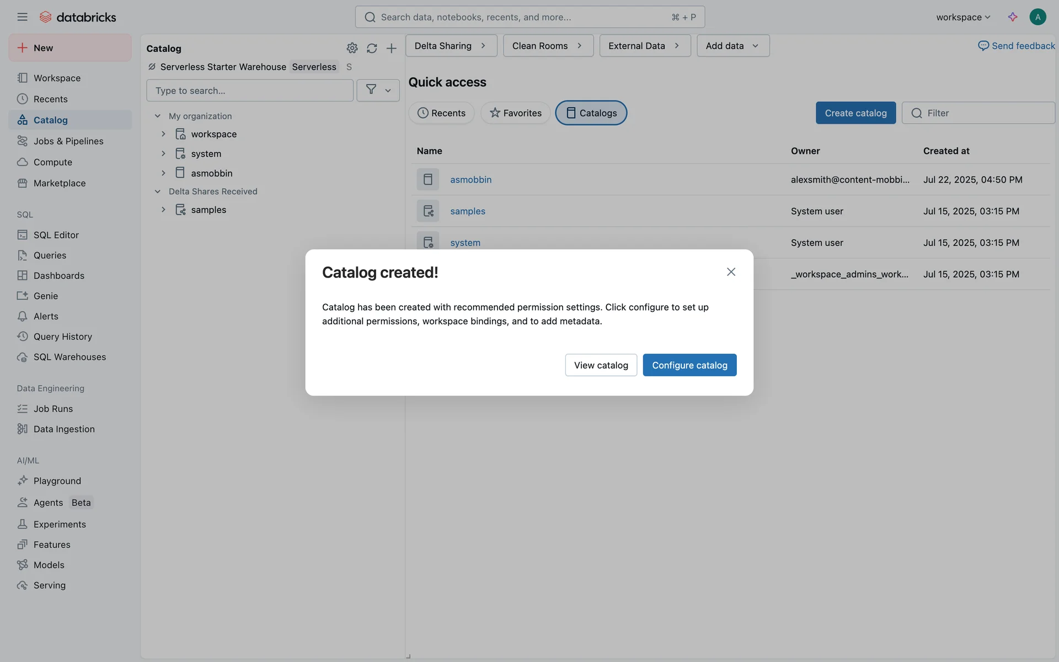This screenshot has width=1059, height=662.
Task: Click the plus icon in Catalog panel
Action: coord(391,49)
